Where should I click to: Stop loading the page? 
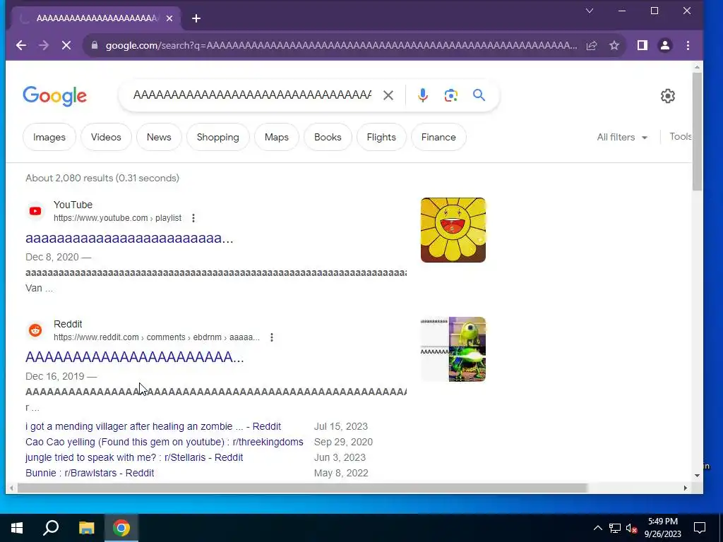pos(66,45)
